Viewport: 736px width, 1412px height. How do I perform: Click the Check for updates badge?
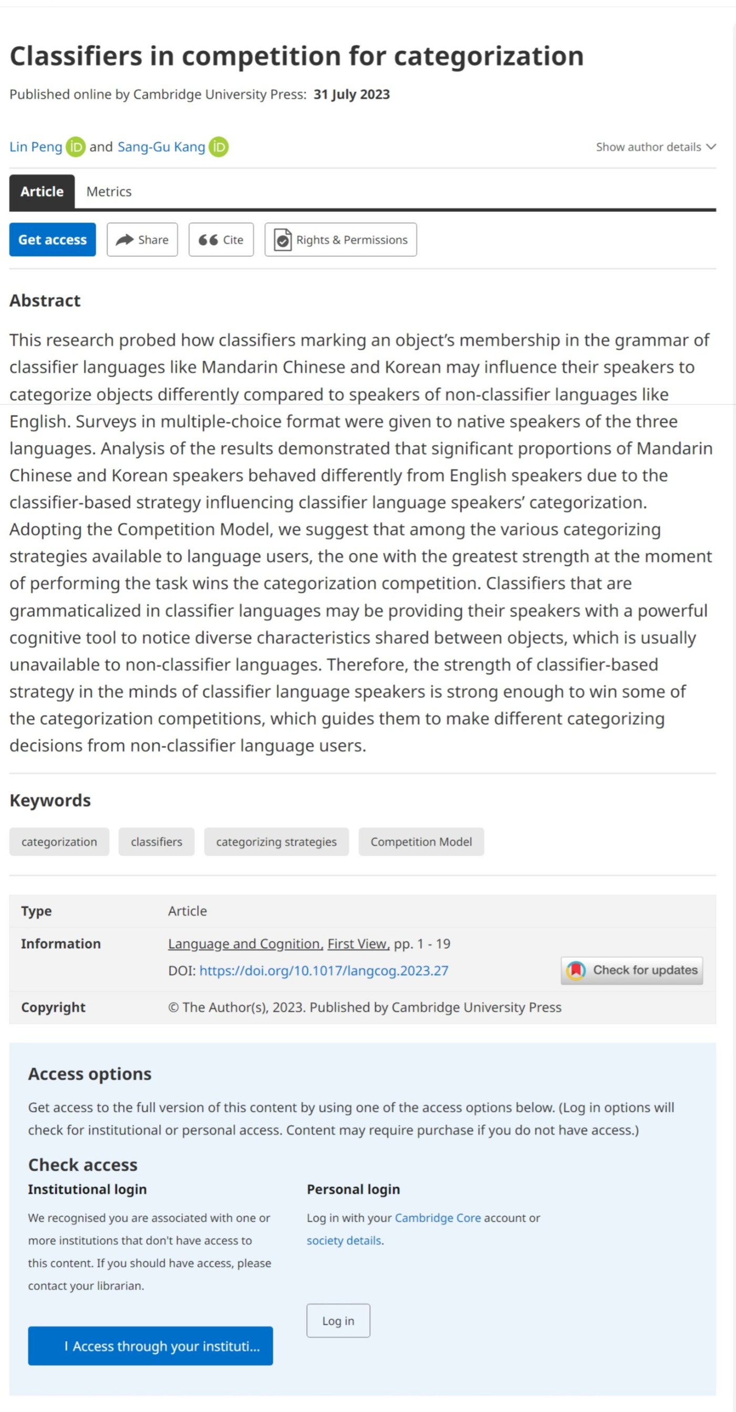click(631, 970)
